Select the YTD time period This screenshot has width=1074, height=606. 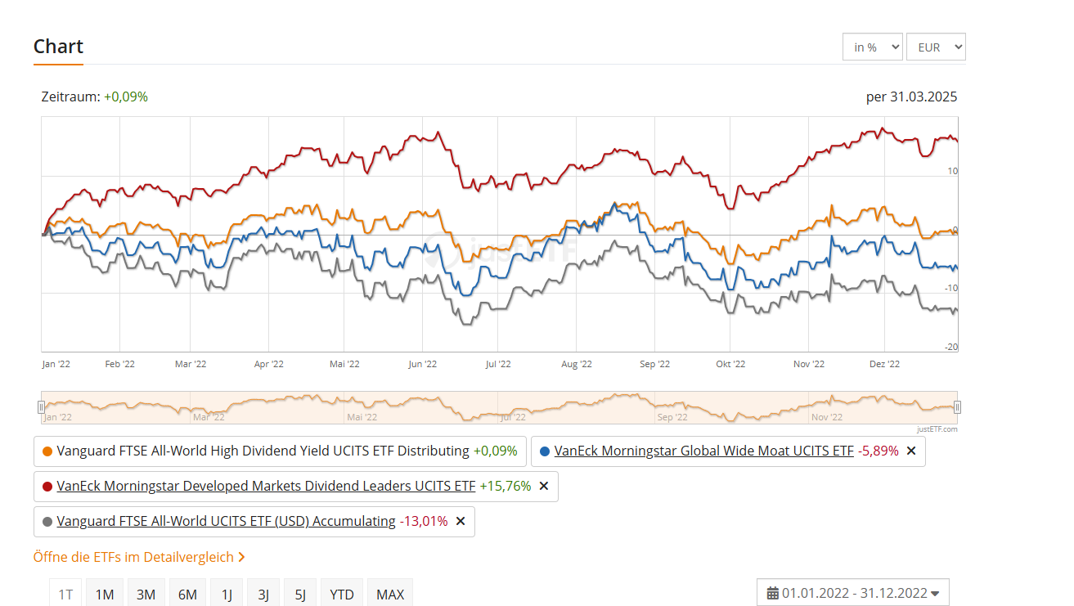pos(342,595)
